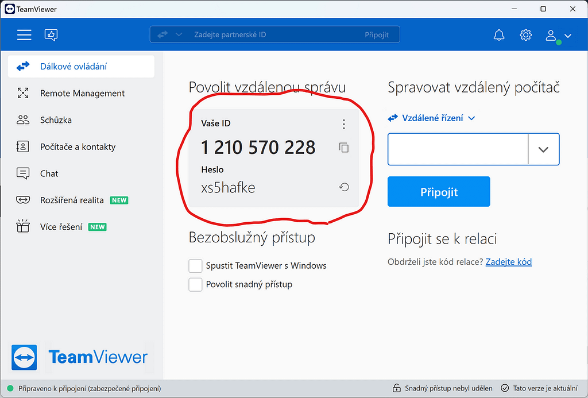Open Více řešení in sidebar

click(81, 227)
